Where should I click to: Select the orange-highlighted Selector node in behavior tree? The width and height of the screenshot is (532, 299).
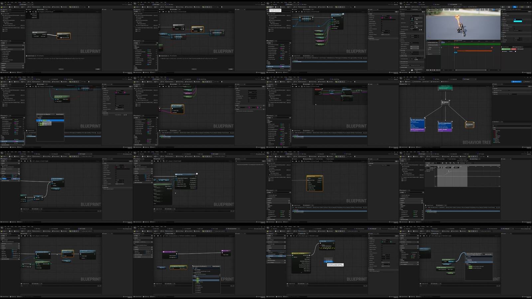(x=469, y=125)
